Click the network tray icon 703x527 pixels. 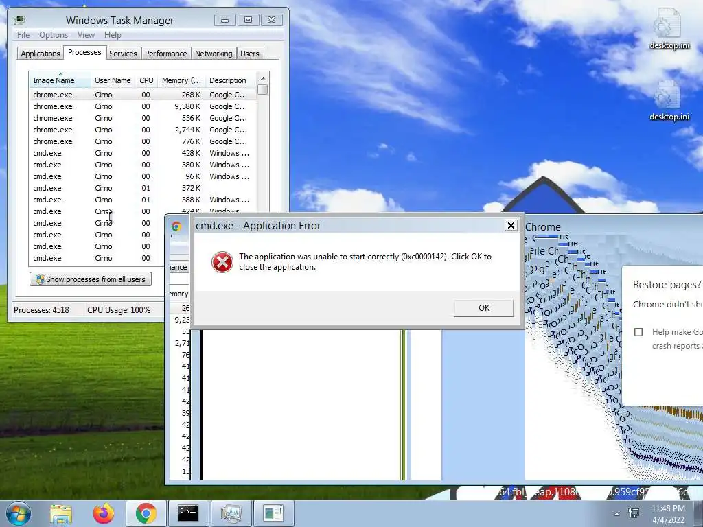(x=634, y=513)
